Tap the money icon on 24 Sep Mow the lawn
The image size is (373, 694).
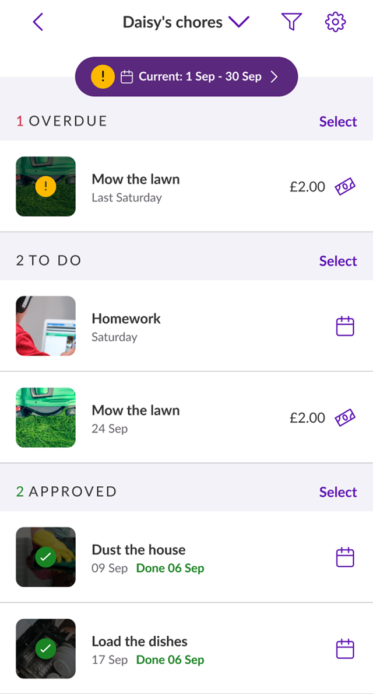(345, 418)
